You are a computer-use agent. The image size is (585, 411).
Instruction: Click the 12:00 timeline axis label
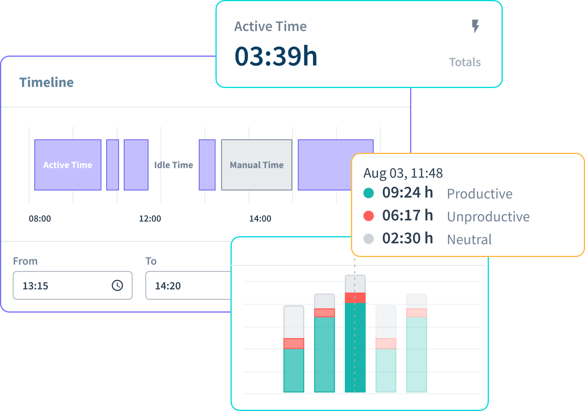pyautogui.click(x=150, y=219)
